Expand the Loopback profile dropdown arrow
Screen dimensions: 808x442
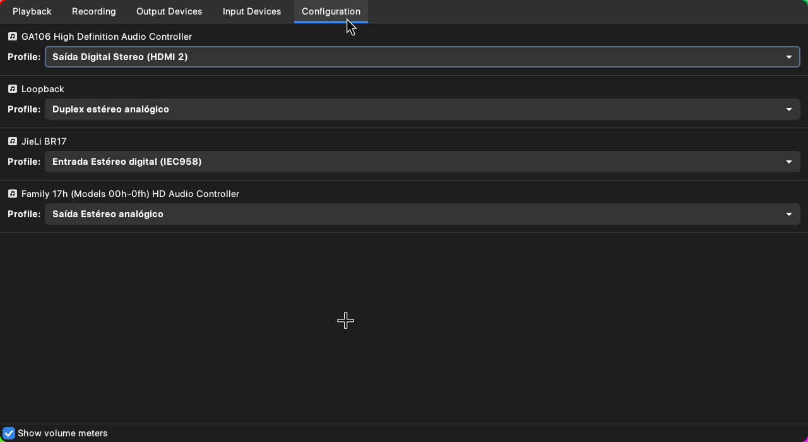[x=788, y=109]
